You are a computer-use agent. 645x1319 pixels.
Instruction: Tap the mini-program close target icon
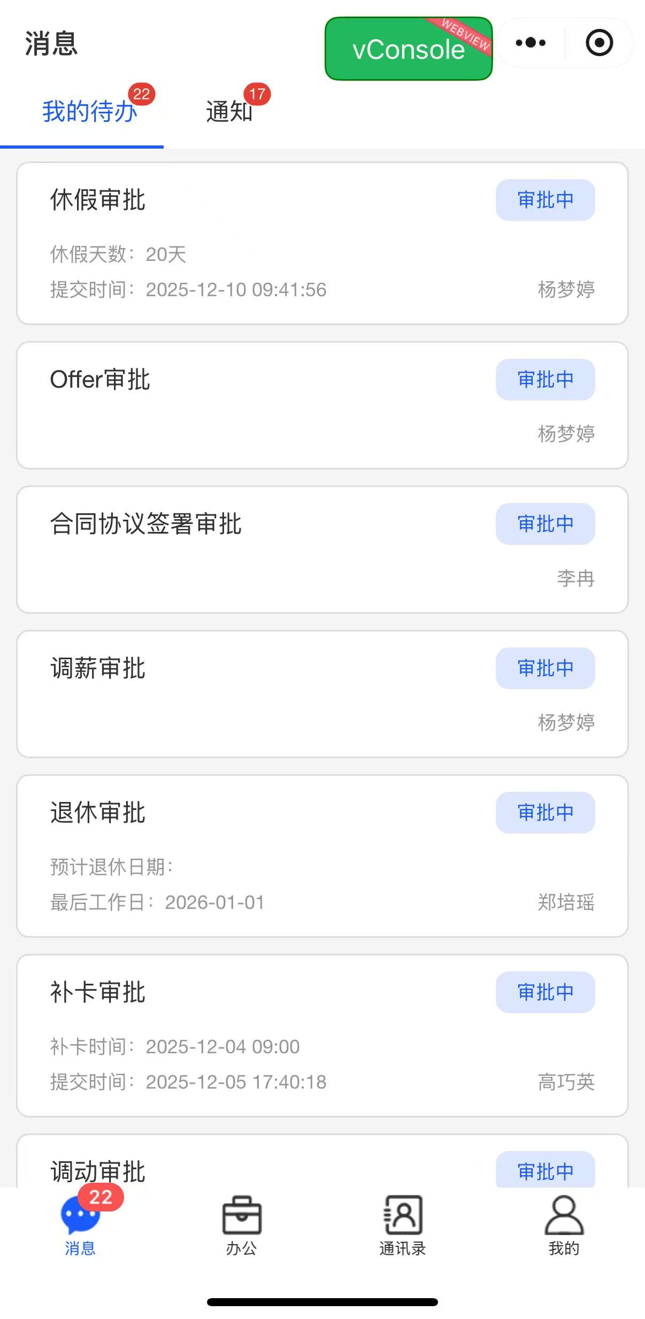[599, 43]
